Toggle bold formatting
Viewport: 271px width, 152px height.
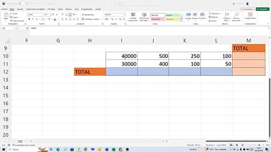point(29,19)
